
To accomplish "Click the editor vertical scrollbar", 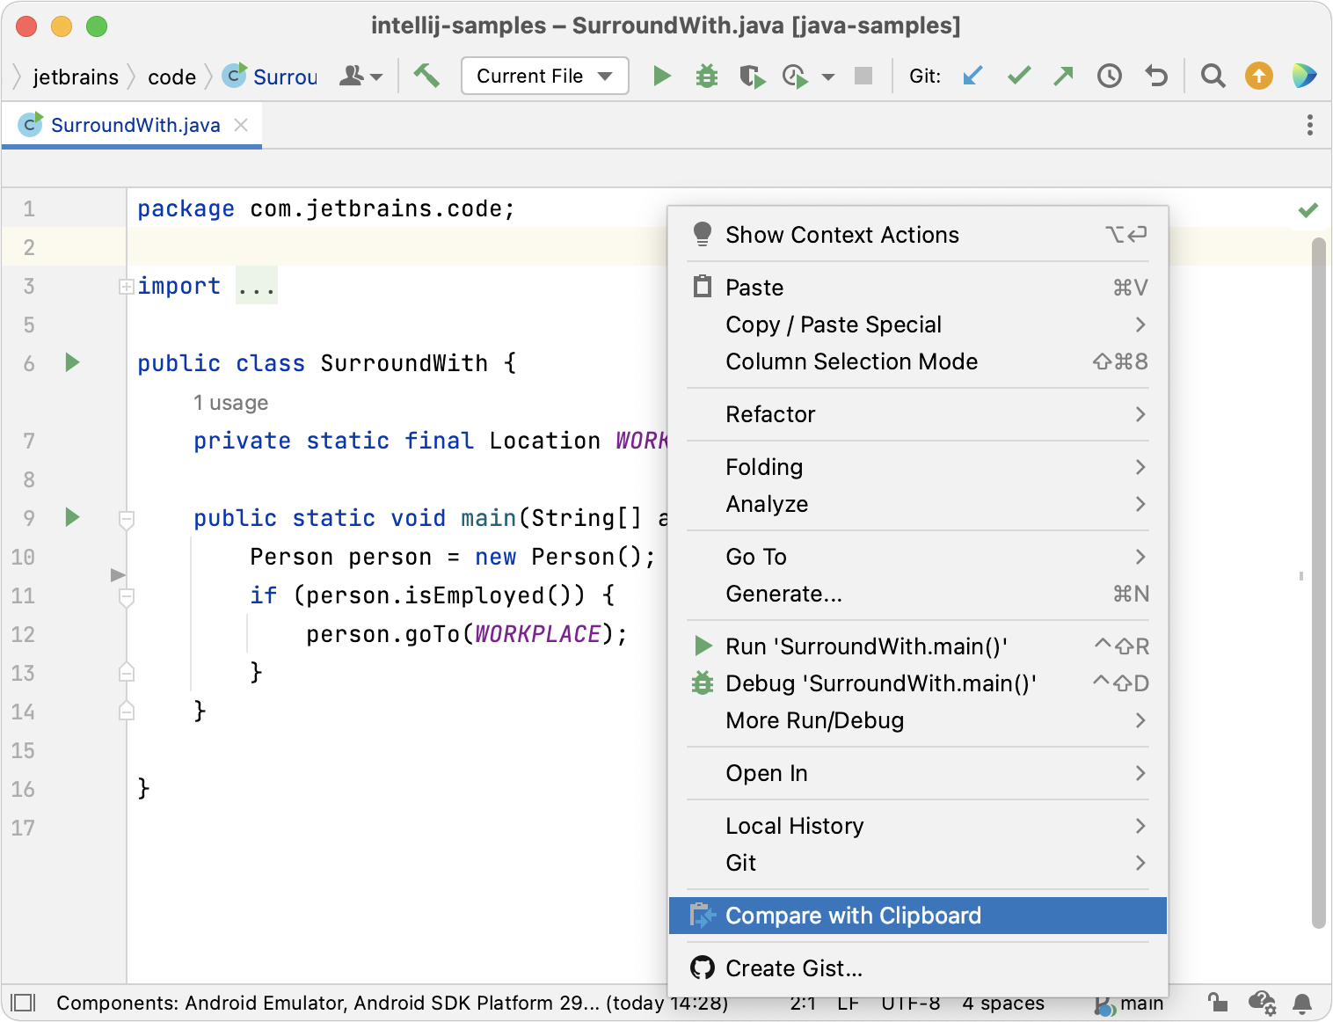I will (x=1318, y=582).
